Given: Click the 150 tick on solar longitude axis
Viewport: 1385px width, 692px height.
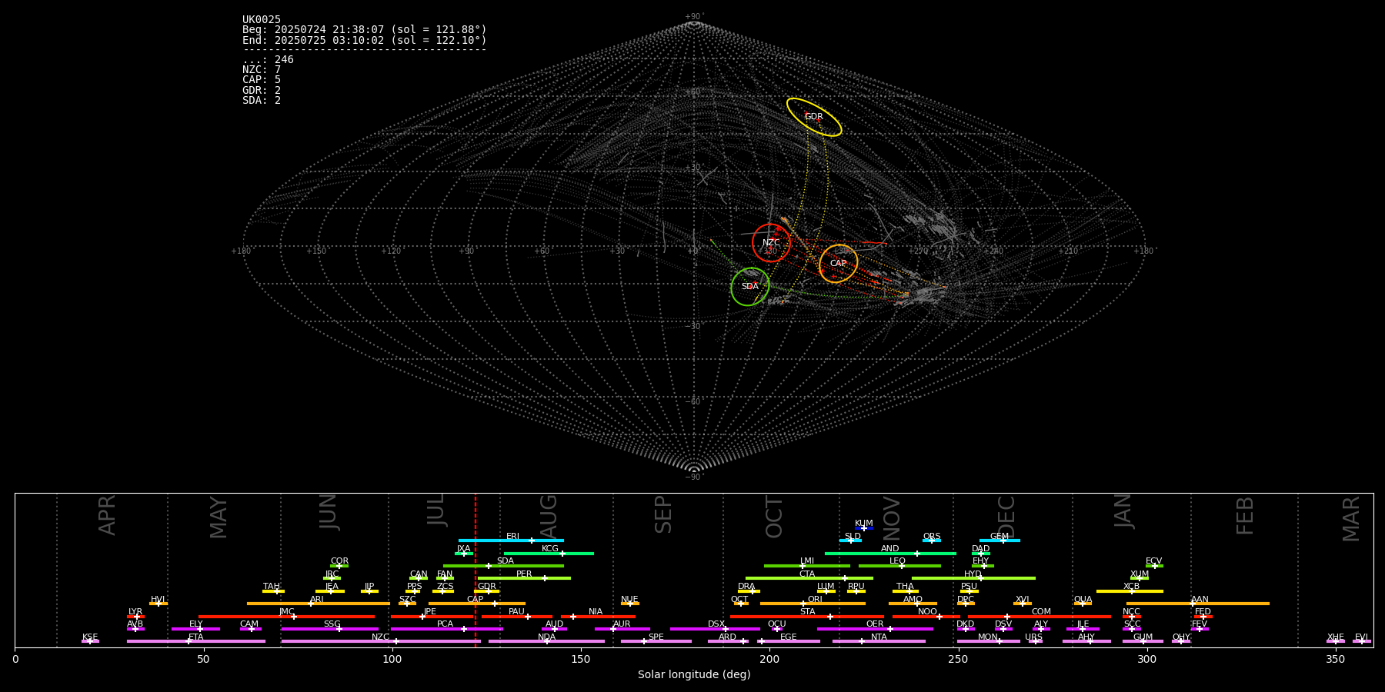Looking at the screenshot, I should [x=581, y=660].
